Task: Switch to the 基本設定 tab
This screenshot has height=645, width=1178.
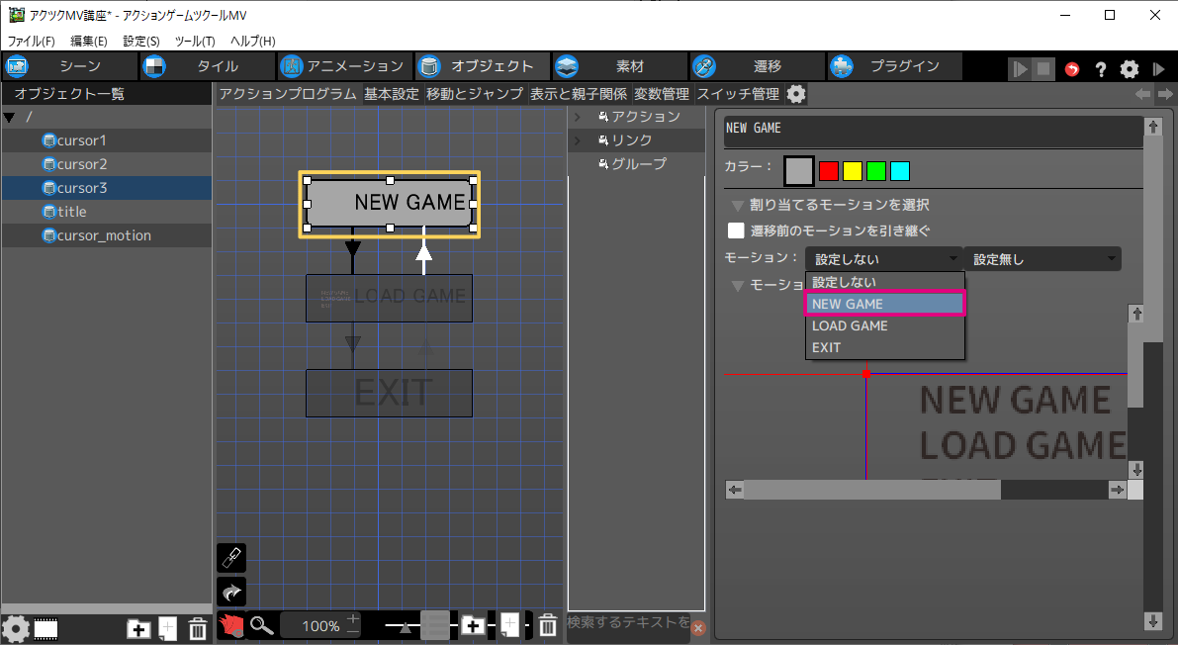Action: click(x=391, y=94)
